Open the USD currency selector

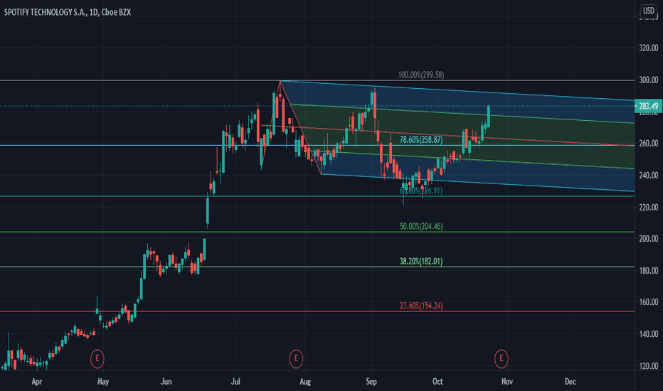648,11
